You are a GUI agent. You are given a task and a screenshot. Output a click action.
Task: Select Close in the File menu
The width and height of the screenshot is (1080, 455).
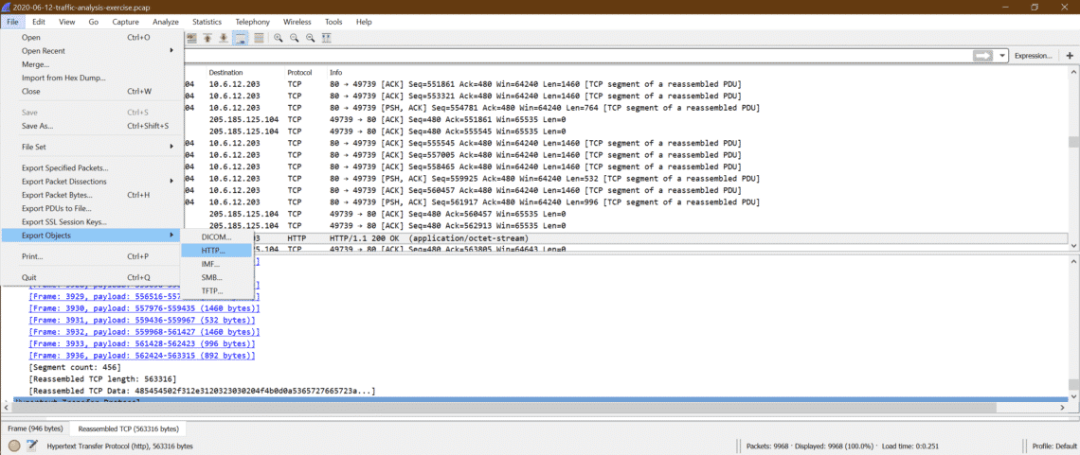(x=92, y=92)
